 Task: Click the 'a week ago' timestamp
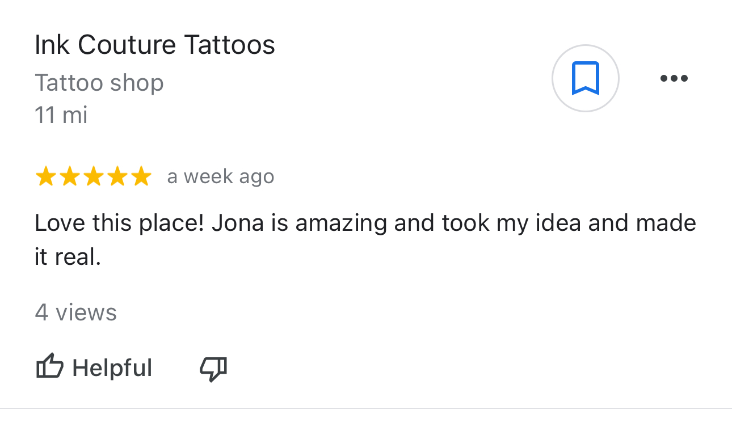coord(220,177)
